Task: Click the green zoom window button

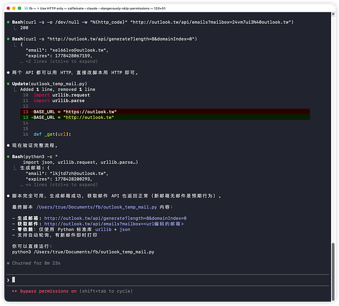Action: [x=20, y=8]
